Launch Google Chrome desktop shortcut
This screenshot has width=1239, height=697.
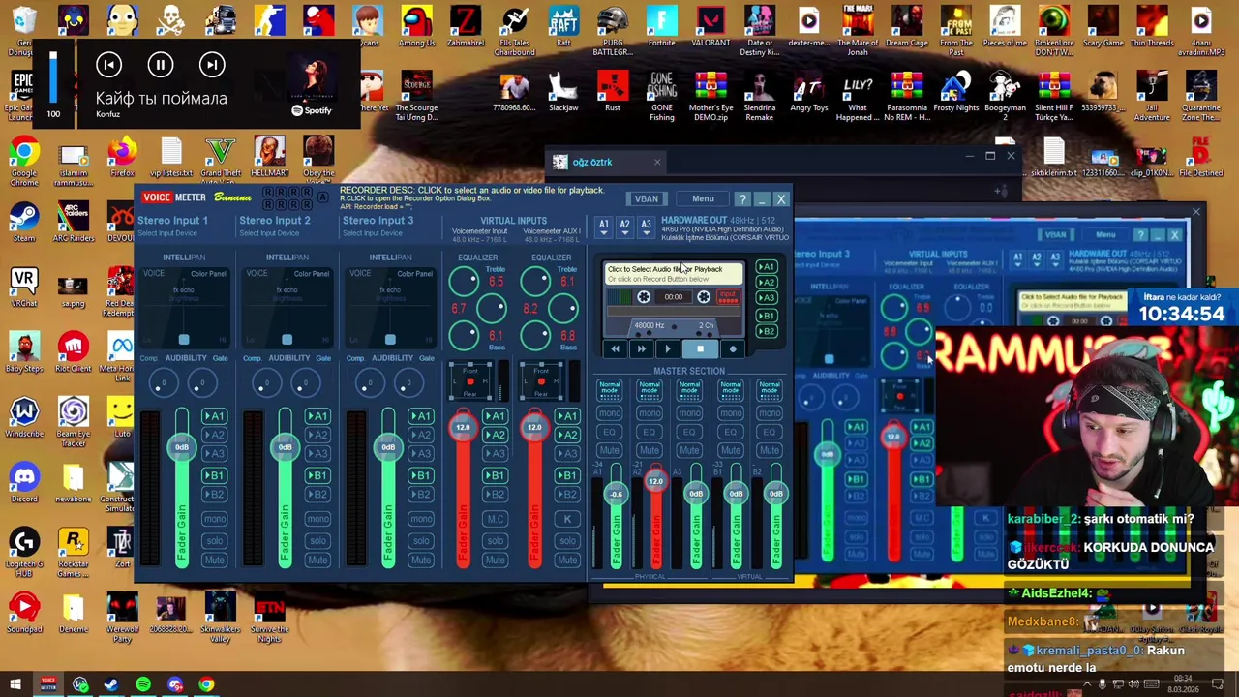point(24,160)
